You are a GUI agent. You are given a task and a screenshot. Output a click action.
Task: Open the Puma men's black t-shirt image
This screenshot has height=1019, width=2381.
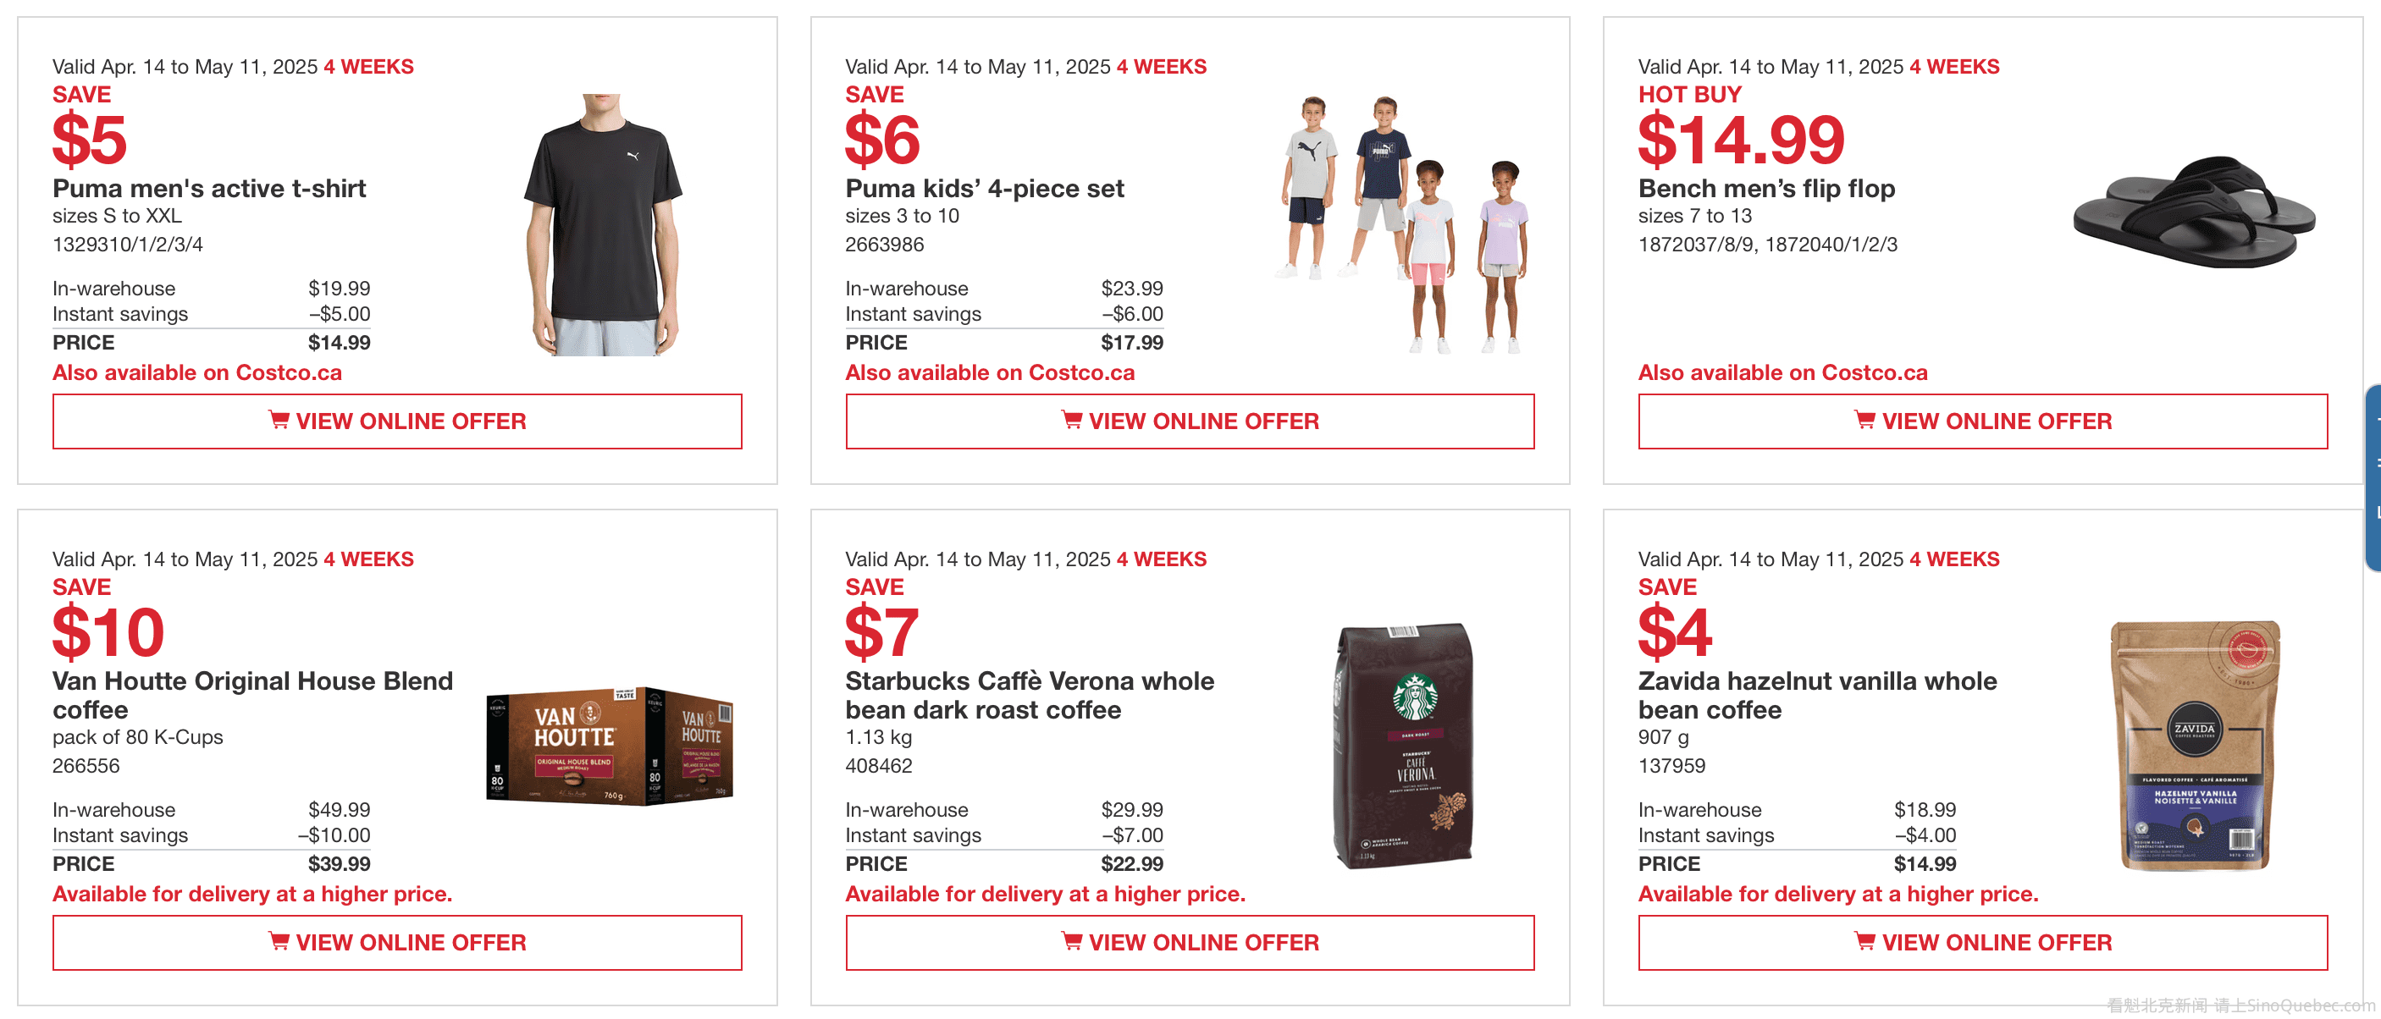click(605, 224)
